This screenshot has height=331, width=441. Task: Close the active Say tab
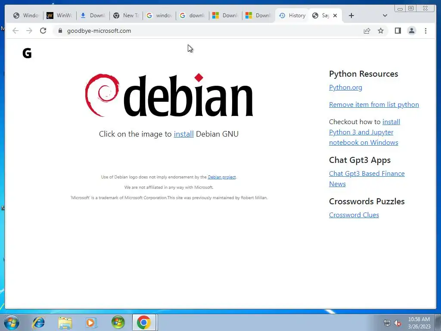point(335,16)
